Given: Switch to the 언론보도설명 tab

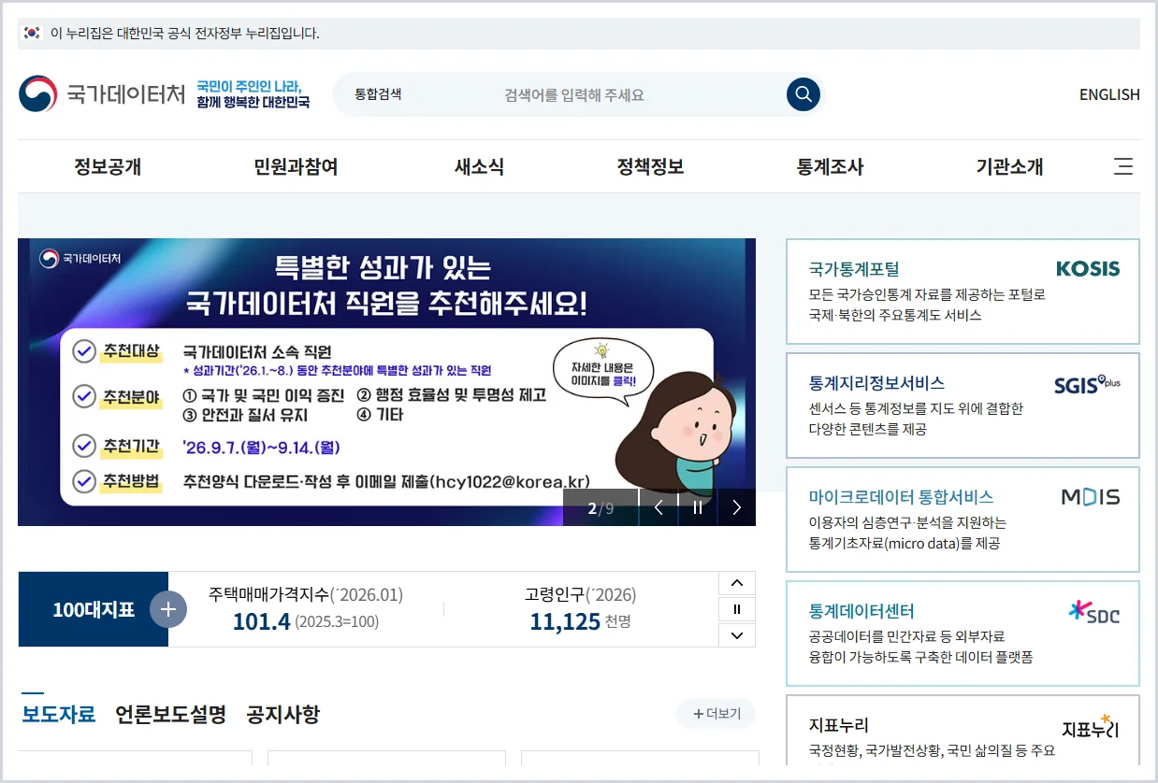Looking at the screenshot, I should point(171,715).
